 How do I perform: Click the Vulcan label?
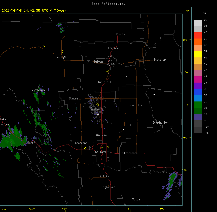(137, 199)
